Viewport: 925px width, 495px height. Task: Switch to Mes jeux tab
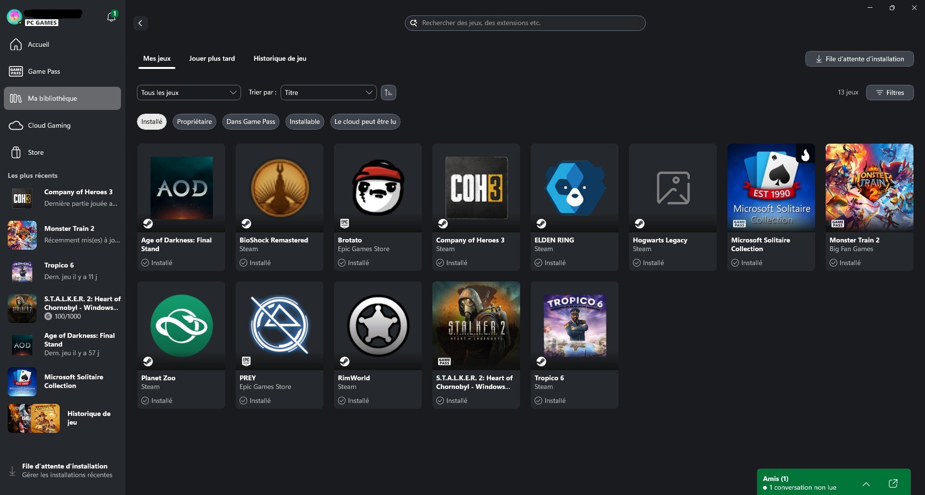coord(157,58)
